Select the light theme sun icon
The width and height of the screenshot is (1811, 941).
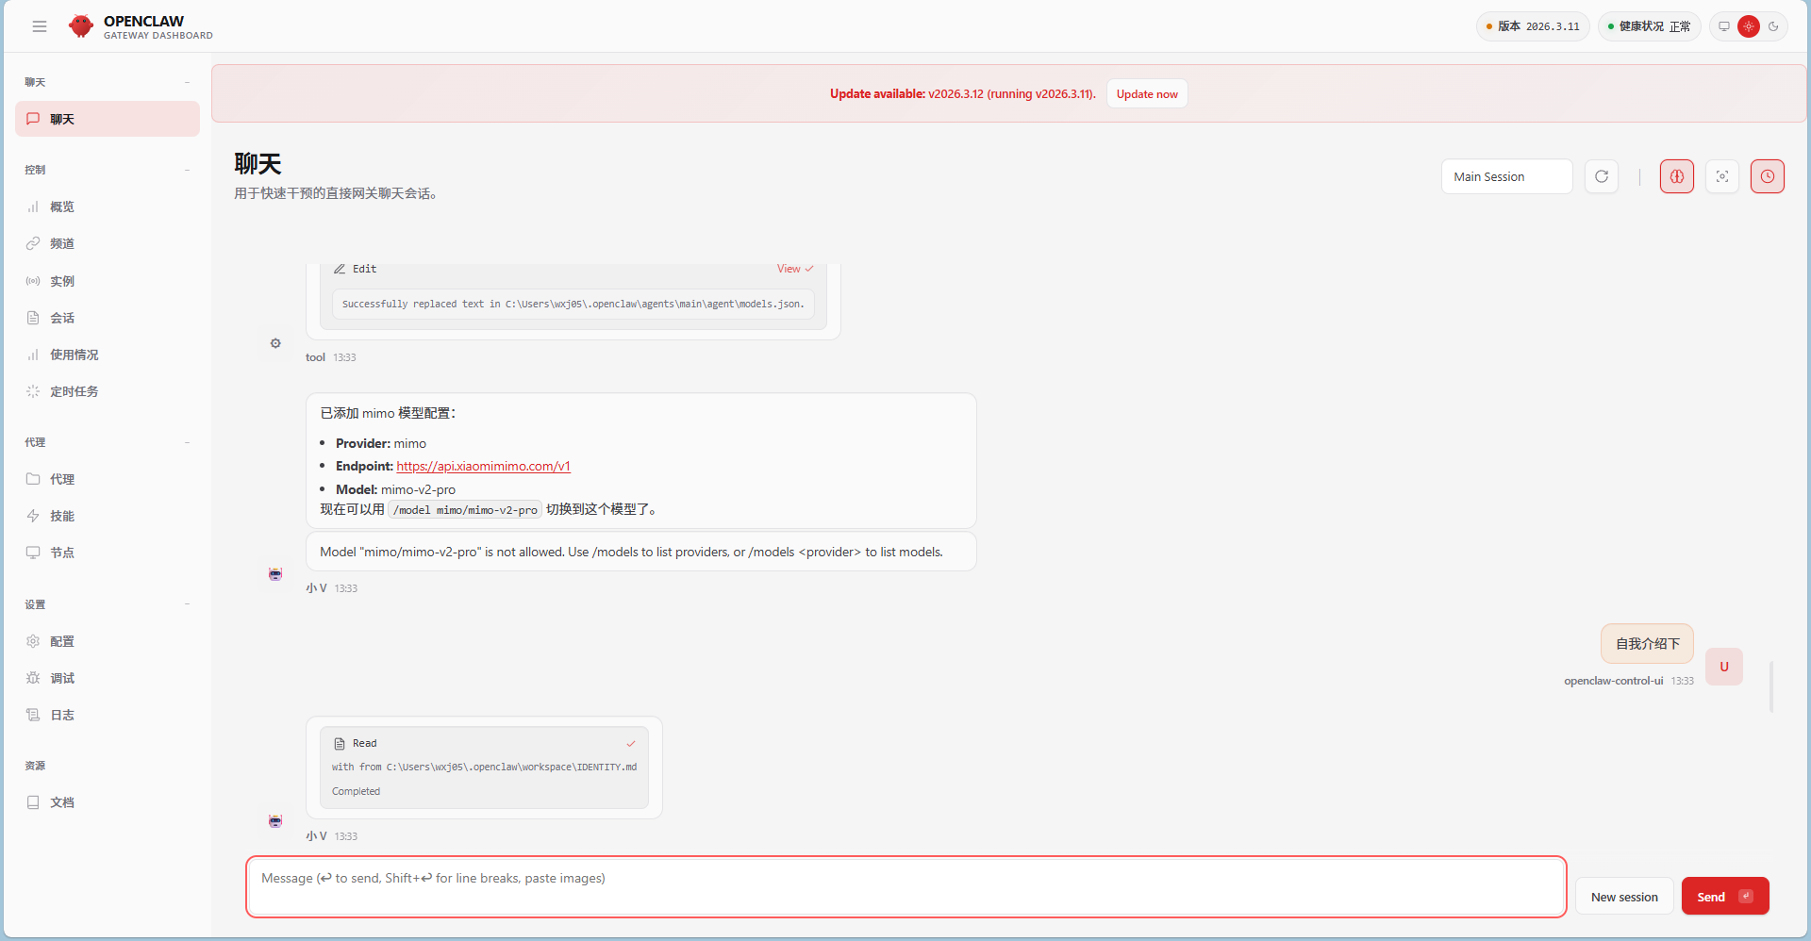coord(1749,26)
